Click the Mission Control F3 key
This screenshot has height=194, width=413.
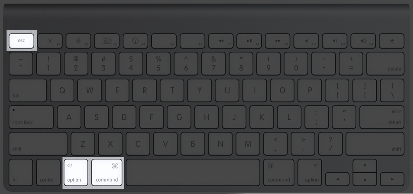[x=107, y=41]
